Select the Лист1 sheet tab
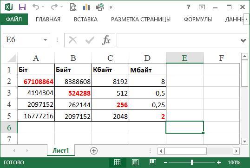This screenshot has height=168, width=250. 61,150
